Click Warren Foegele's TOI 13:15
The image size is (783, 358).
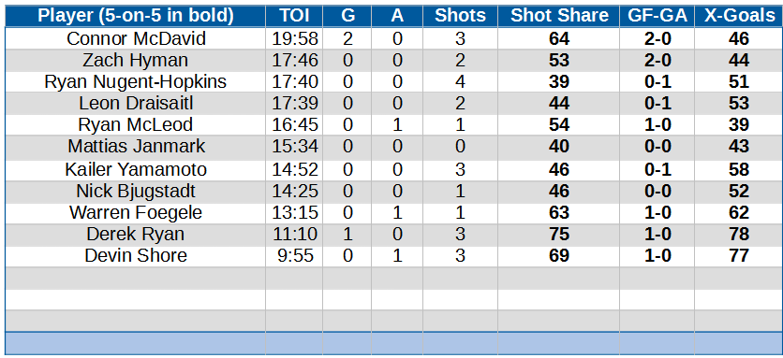click(294, 212)
